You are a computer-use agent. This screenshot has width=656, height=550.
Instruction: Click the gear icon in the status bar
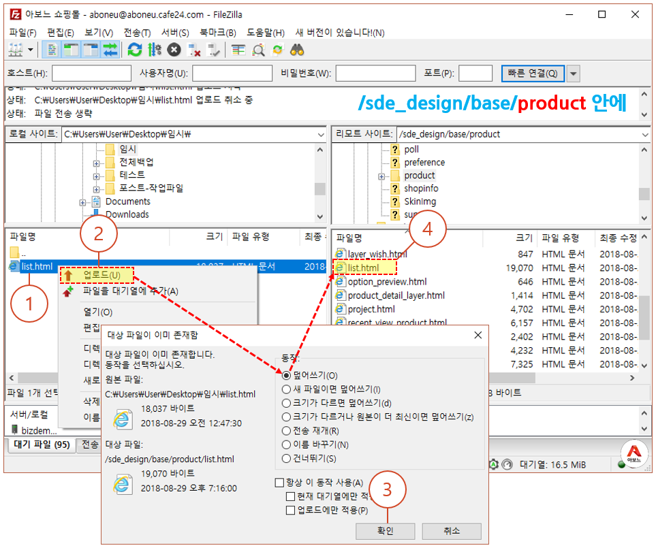click(494, 464)
